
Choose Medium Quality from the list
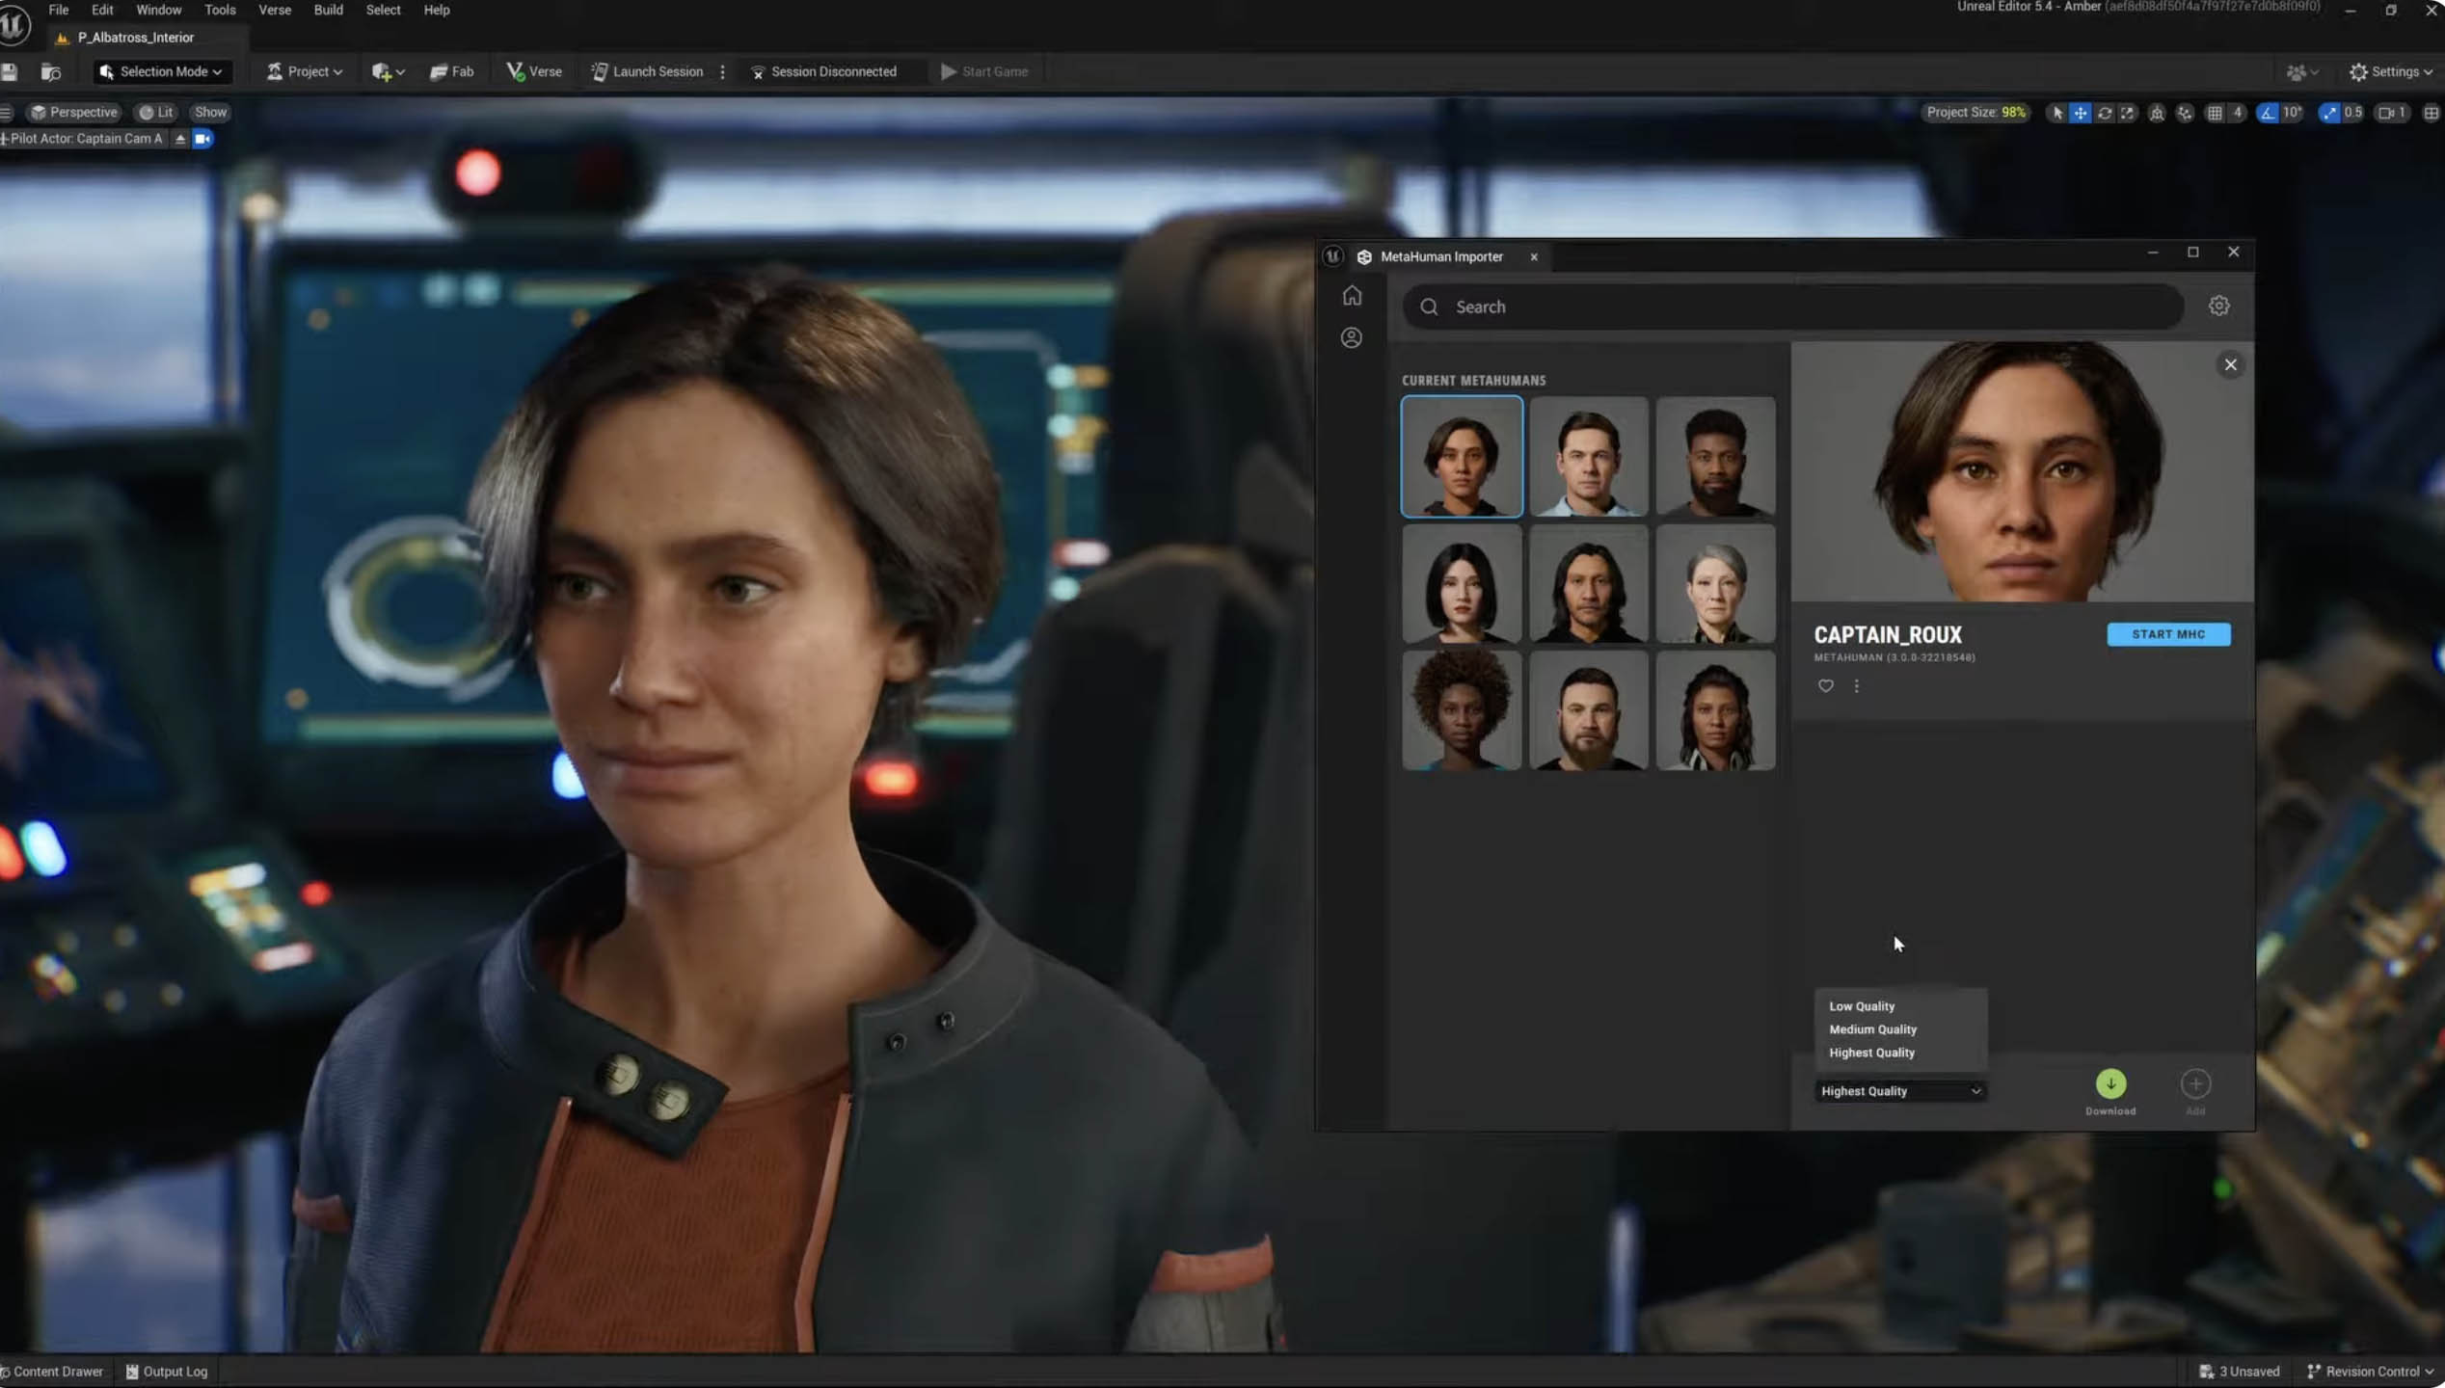[x=1872, y=1028]
